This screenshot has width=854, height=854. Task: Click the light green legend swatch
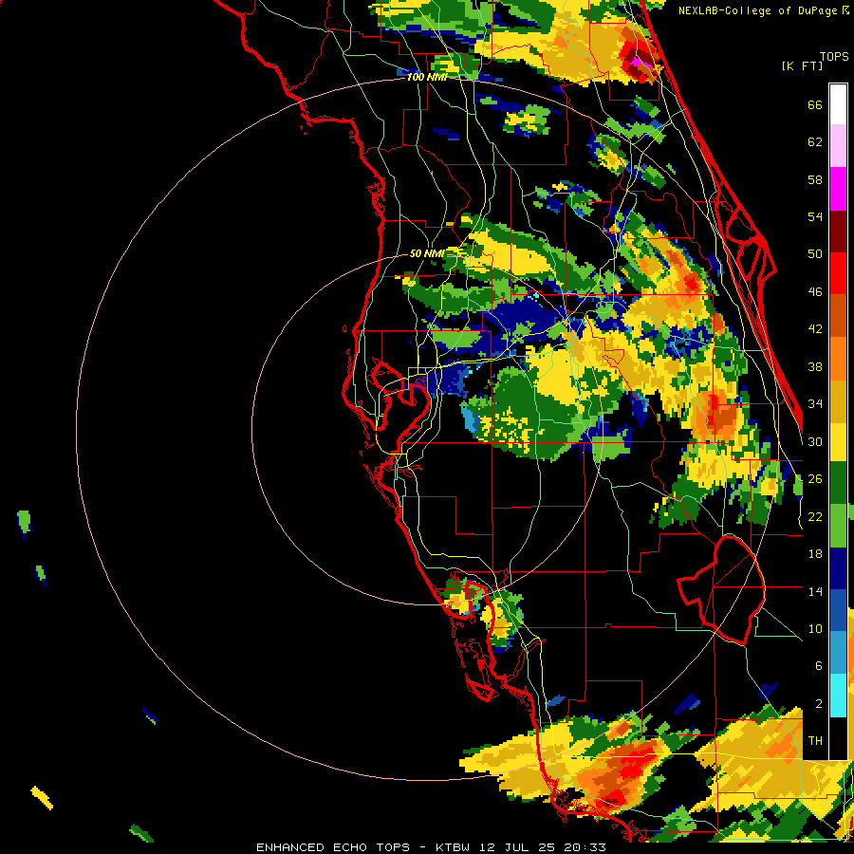click(838, 526)
